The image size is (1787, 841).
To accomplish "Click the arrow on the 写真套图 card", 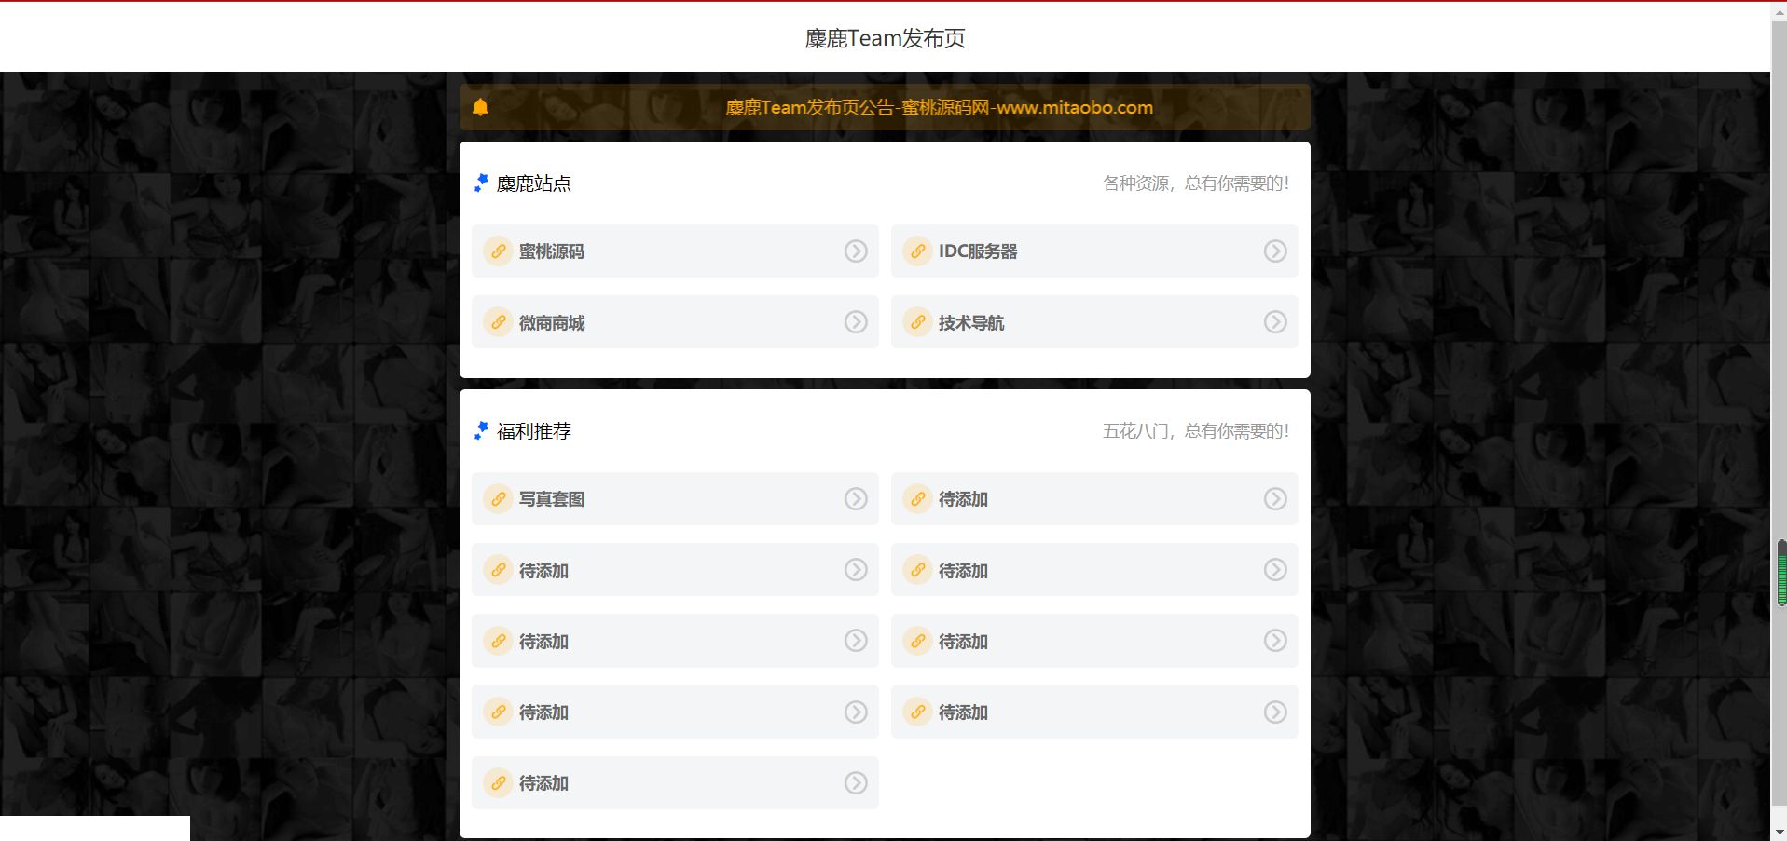I will pyautogui.click(x=855, y=498).
